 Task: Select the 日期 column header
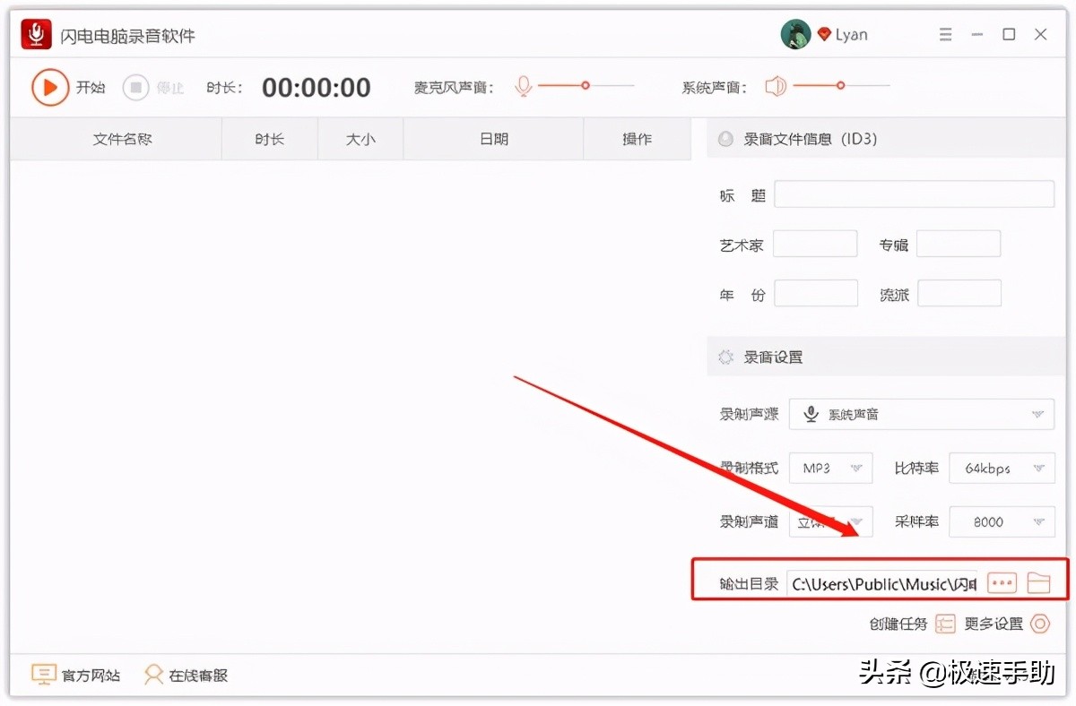[x=492, y=139]
